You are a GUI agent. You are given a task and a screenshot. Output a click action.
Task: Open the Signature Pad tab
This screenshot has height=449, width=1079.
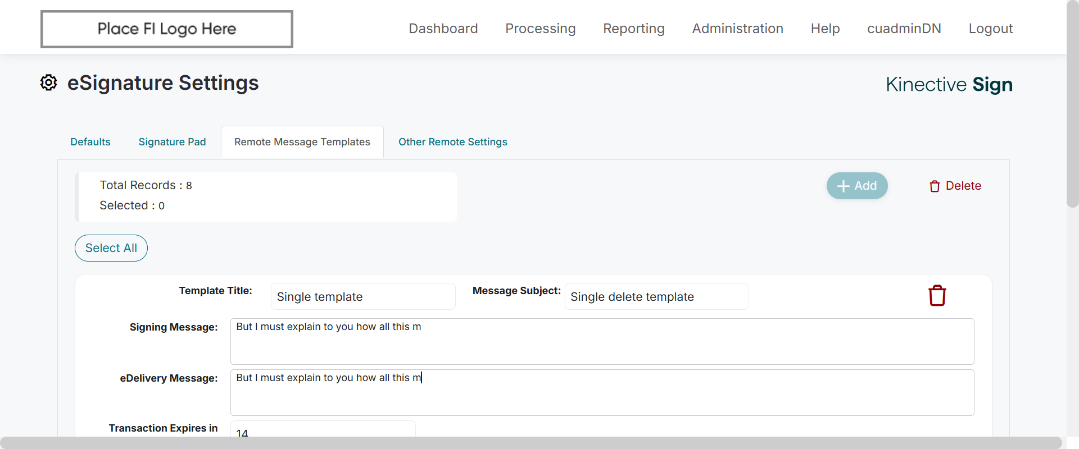pos(172,142)
